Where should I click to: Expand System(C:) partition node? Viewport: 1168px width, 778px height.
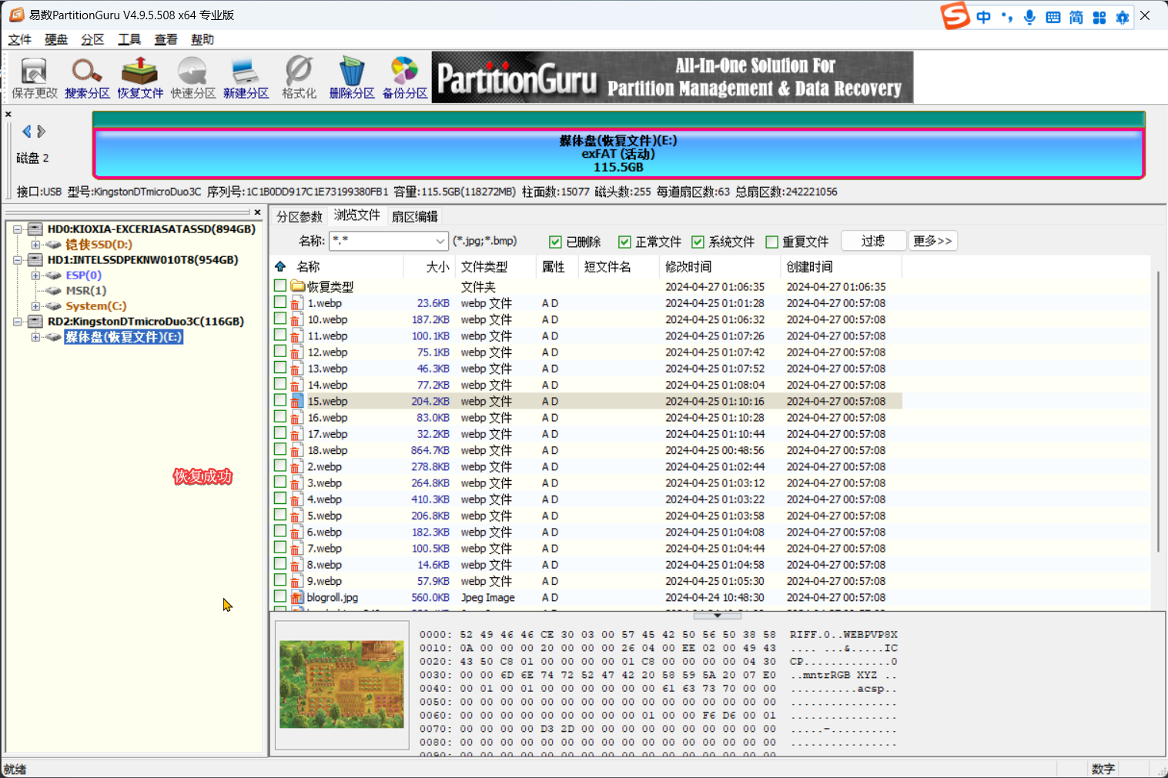click(x=35, y=306)
